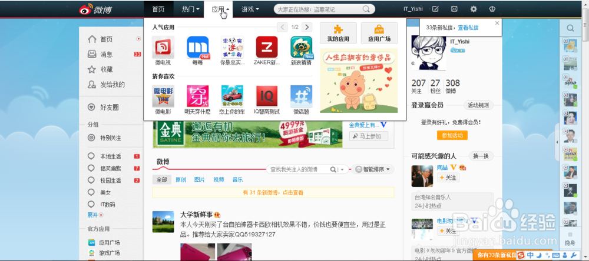
Task: Open 发给我的 in the left sidebar
Action: click(x=114, y=85)
